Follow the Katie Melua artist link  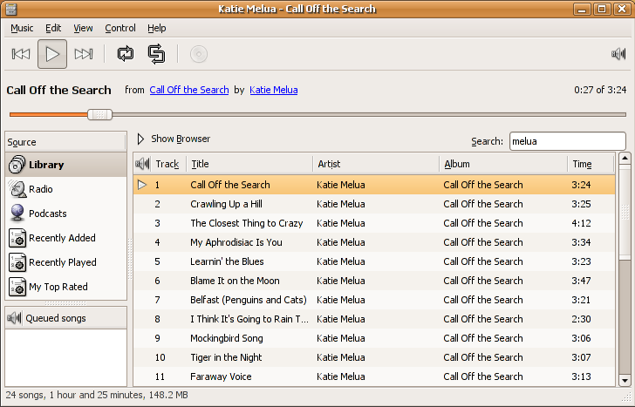(273, 90)
